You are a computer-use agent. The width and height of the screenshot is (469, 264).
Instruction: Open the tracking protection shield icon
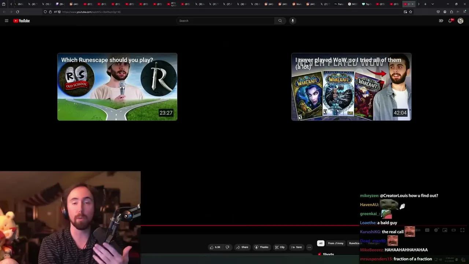(45, 12)
